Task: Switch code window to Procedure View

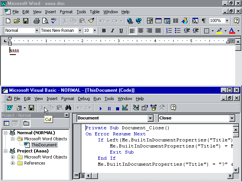Action: pos(76,176)
